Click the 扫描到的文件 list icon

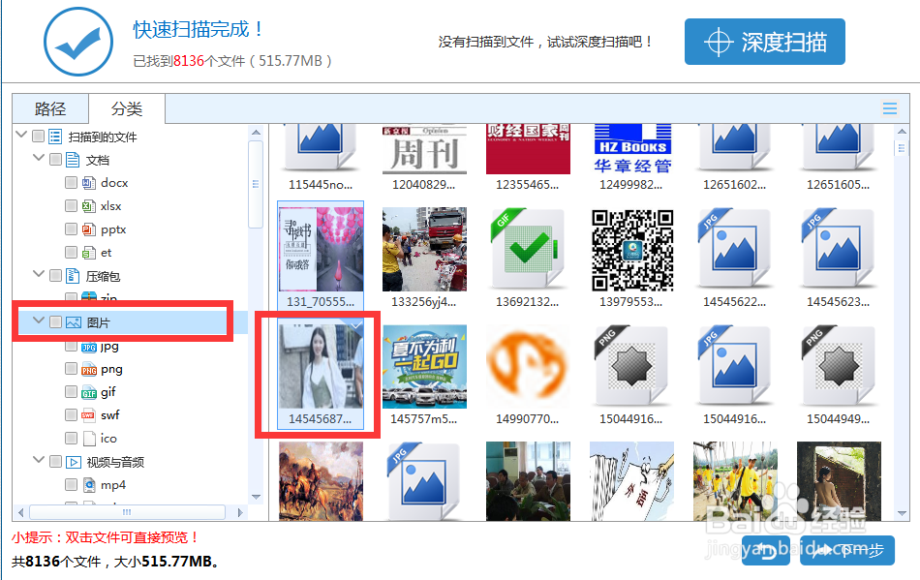pyautogui.click(x=55, y=137)
